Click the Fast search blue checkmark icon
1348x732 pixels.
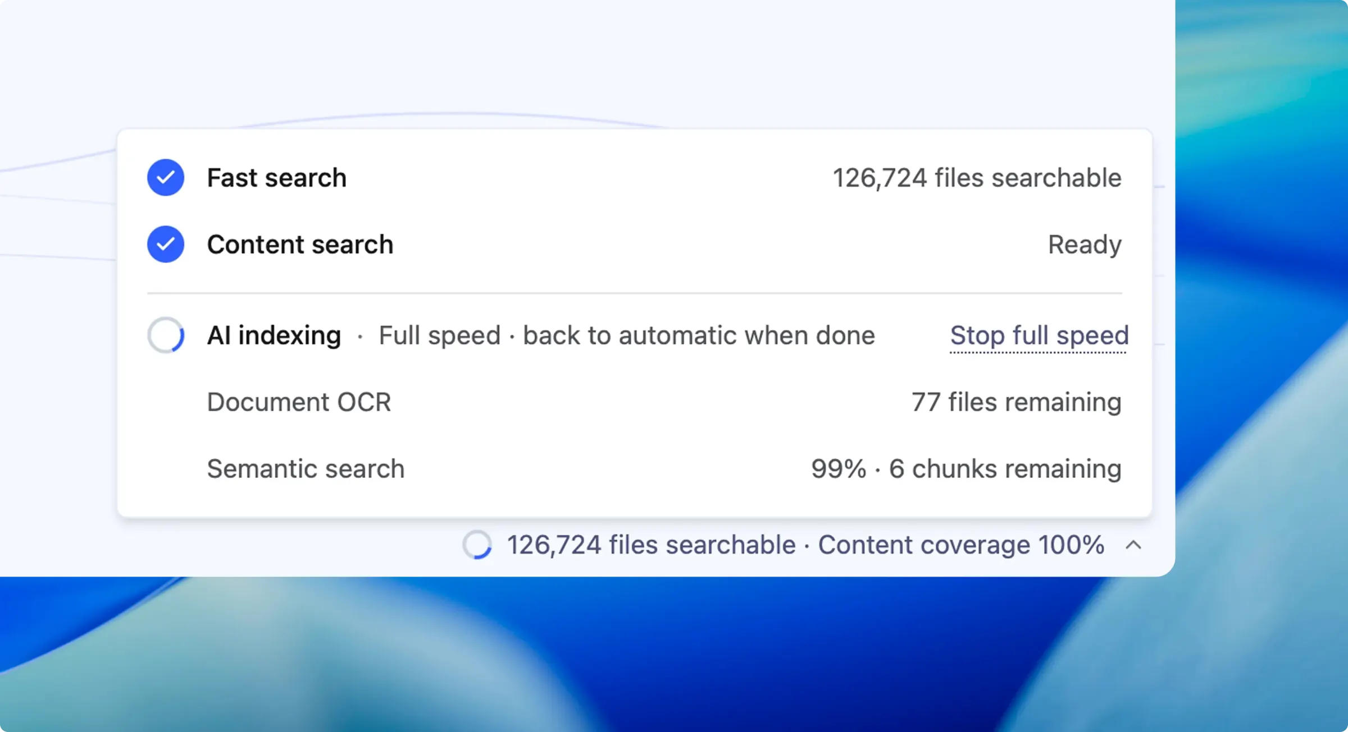point(166,178)
